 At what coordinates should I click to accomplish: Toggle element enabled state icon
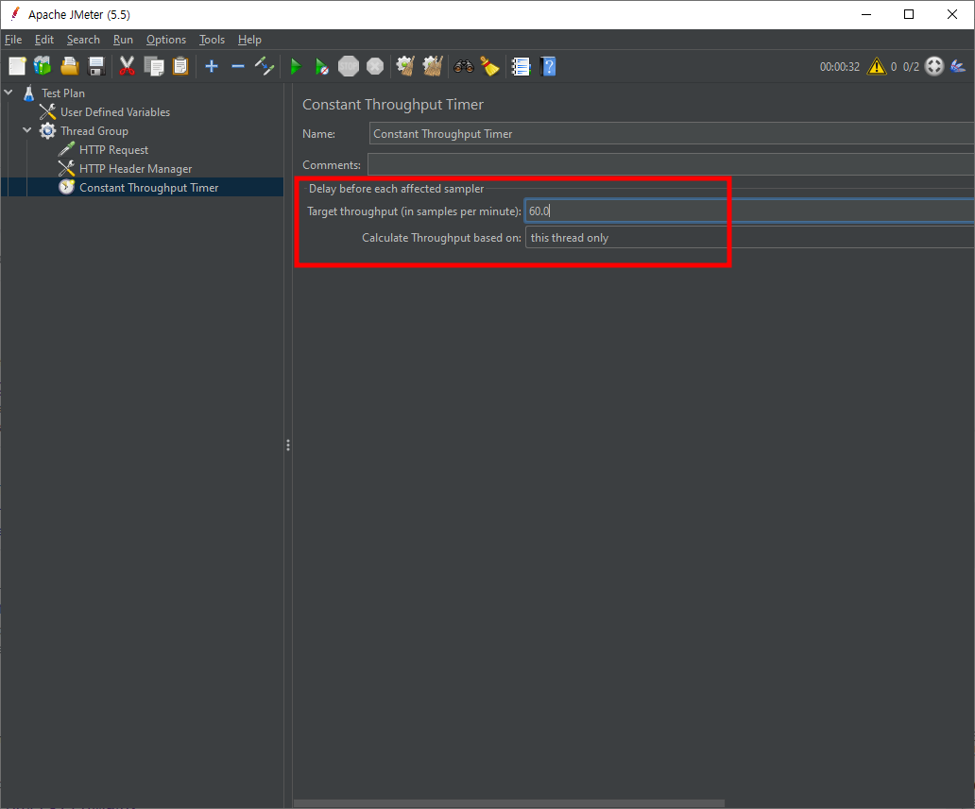(x=265, y=66)
